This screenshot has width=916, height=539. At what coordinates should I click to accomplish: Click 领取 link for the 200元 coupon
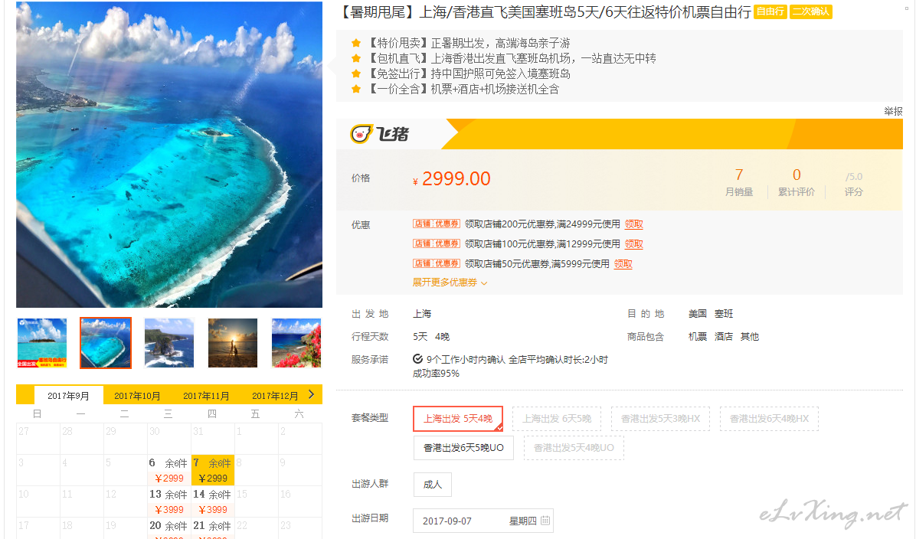coord(634,224)
